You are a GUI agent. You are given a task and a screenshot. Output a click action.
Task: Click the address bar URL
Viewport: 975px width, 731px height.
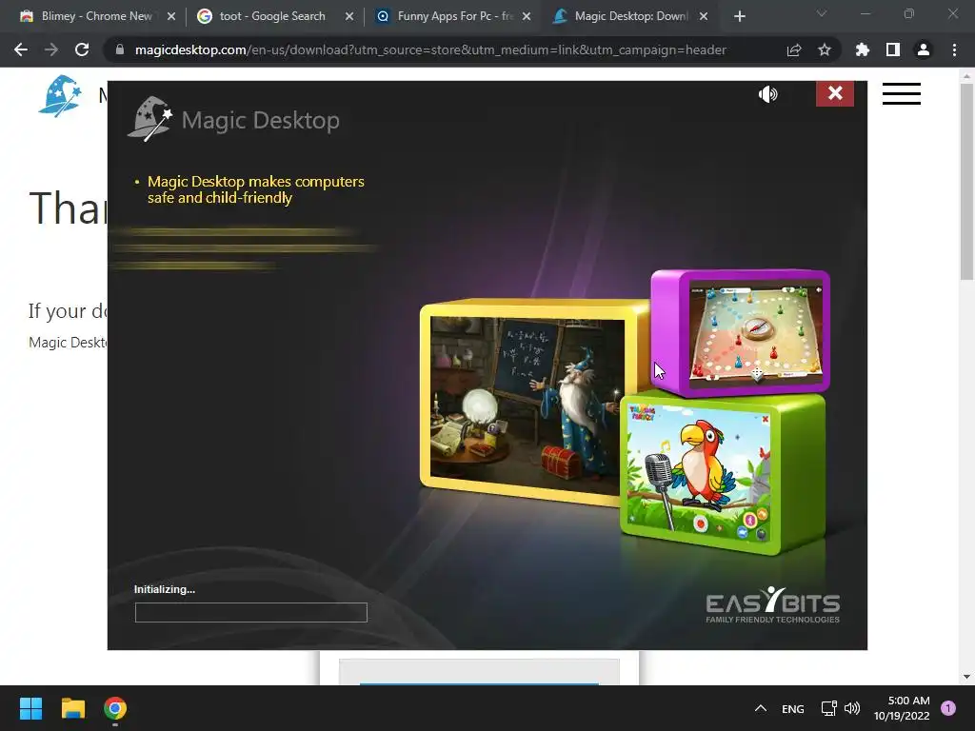click(430, 49)
